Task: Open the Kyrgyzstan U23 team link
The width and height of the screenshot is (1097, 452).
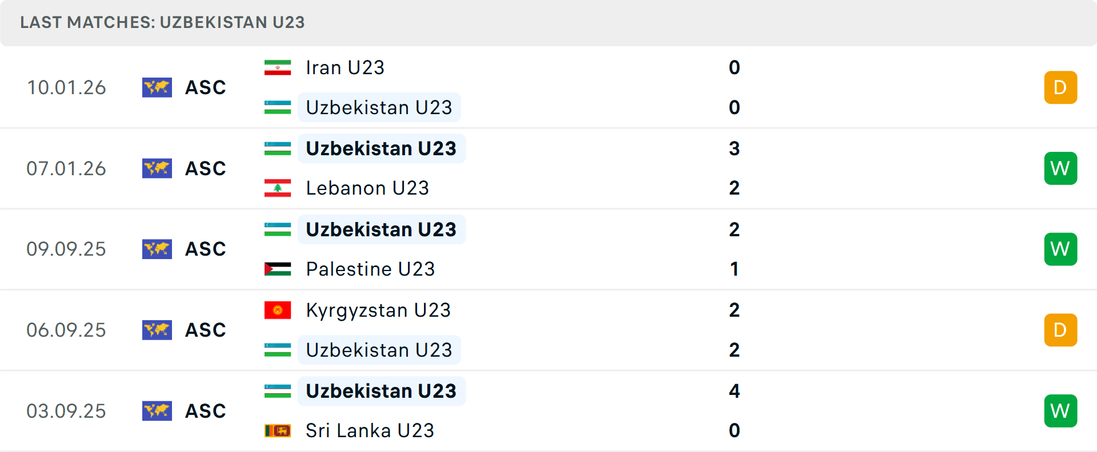Action: pyautogui.click(x=378, y=310)
